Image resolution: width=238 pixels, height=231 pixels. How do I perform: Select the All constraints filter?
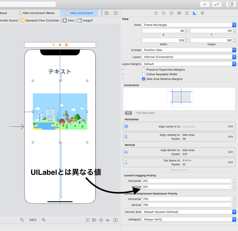point(128,113)
